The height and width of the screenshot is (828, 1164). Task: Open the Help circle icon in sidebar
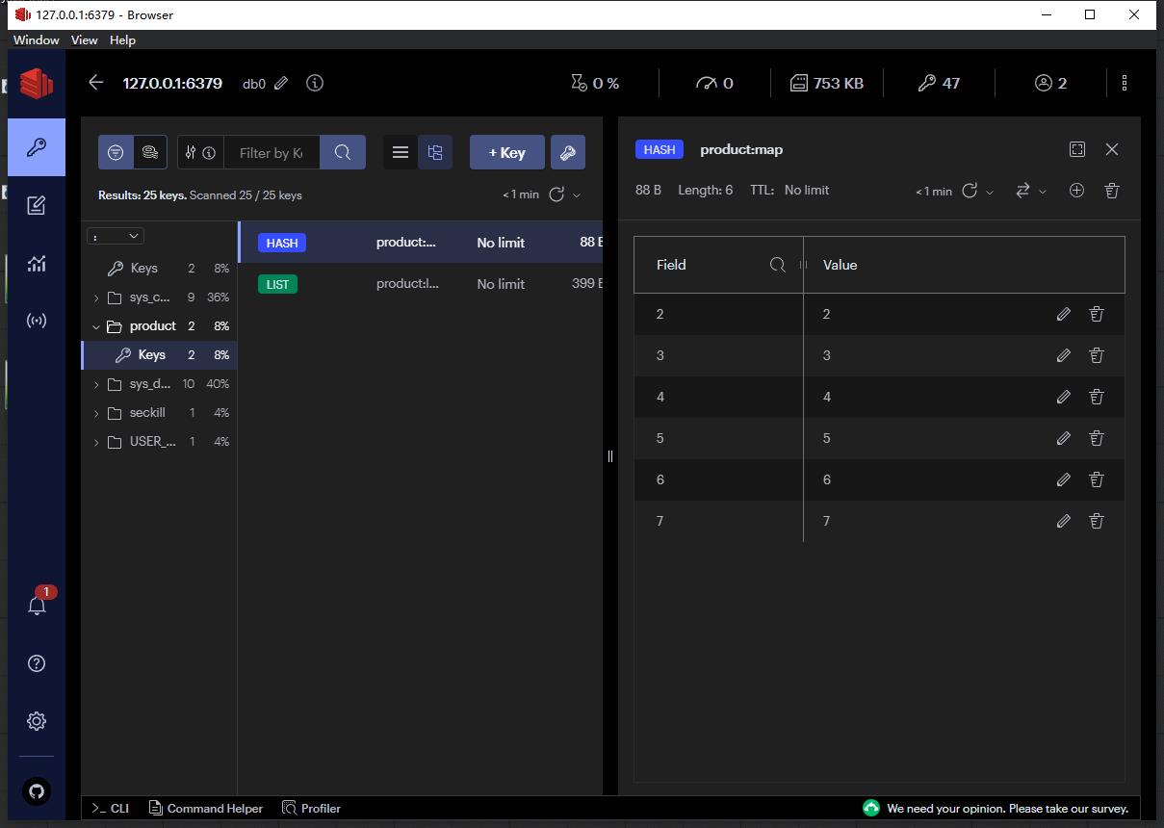point(37,663)
